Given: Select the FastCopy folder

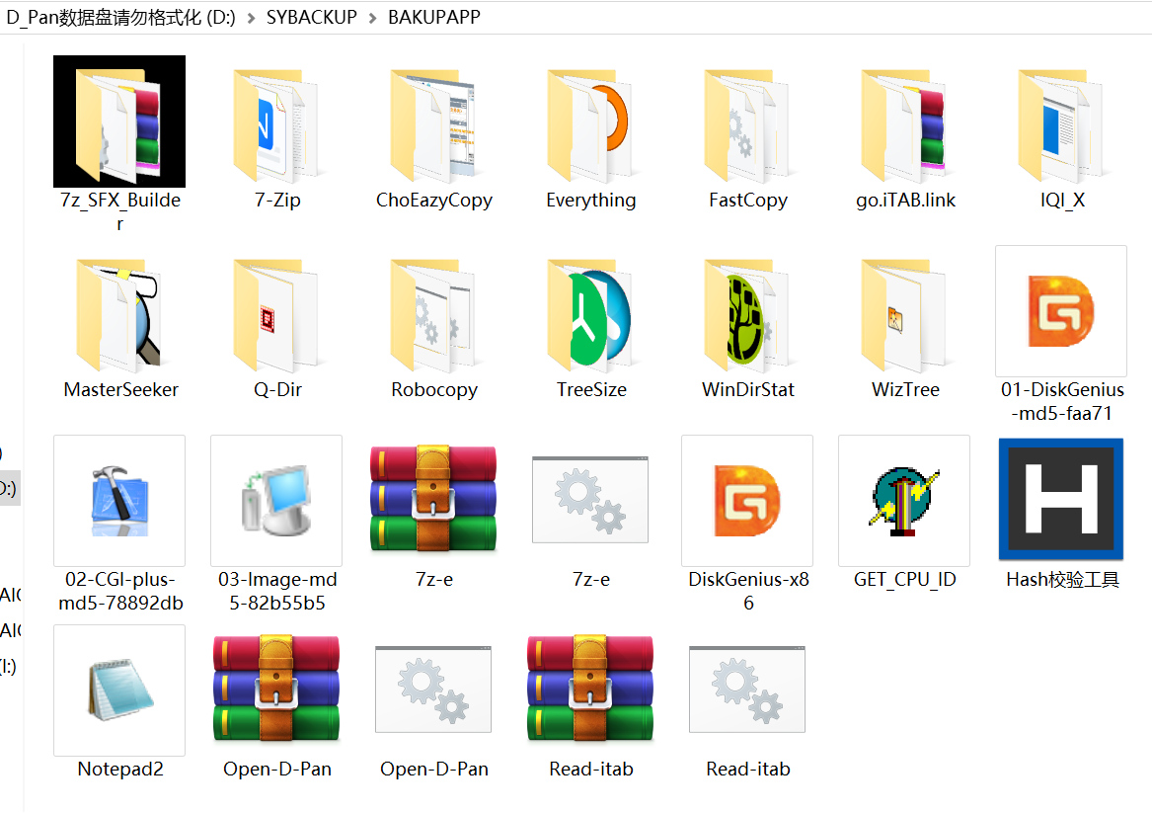Looking at the screenshot, I should [x=748, y=125].
